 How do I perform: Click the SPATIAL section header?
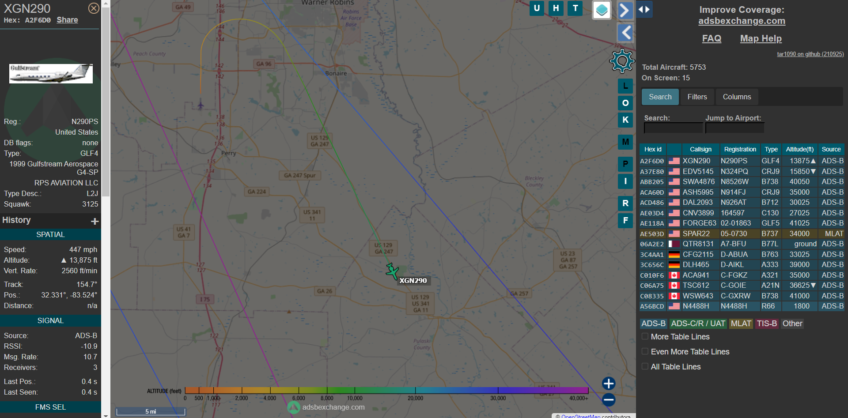click(x=50, y=234)
